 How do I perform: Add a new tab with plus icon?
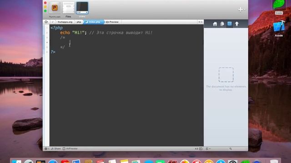241,10
